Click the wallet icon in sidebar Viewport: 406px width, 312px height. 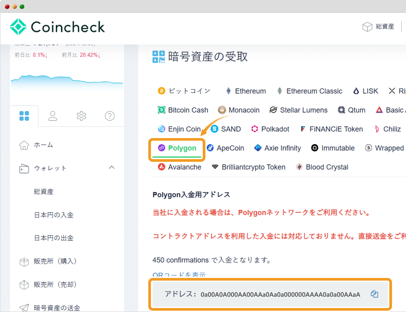coord(24,168)
